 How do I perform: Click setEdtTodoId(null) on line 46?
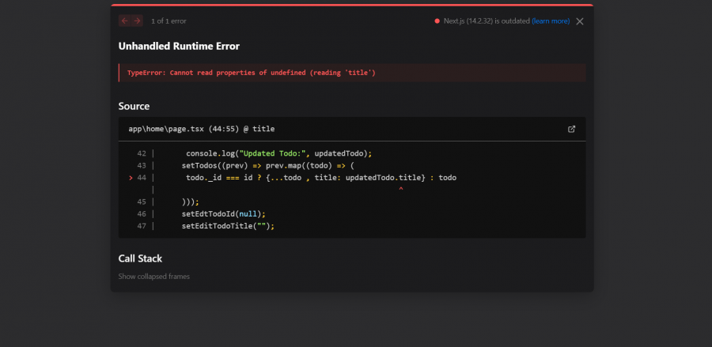(223, 213)
